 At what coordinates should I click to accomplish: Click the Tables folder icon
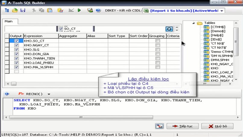click(x=200, y=23)
